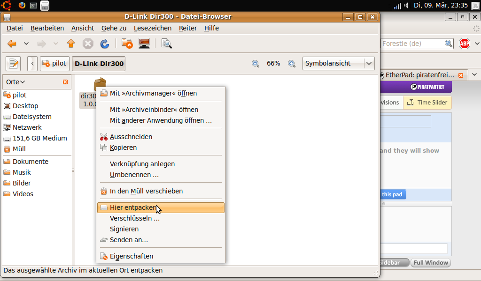
Task: Click the Full Window button
Action: (x=430, y=263)
